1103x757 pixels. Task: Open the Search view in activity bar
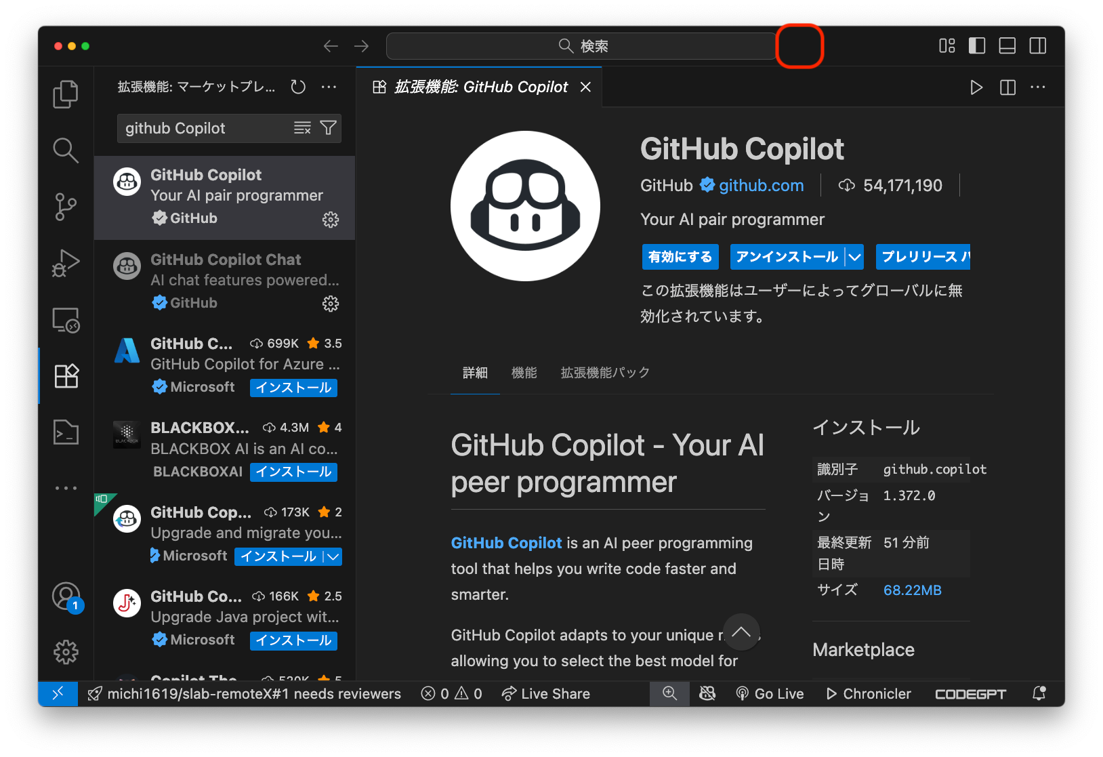pyautogui.click(x=66, y=150)
